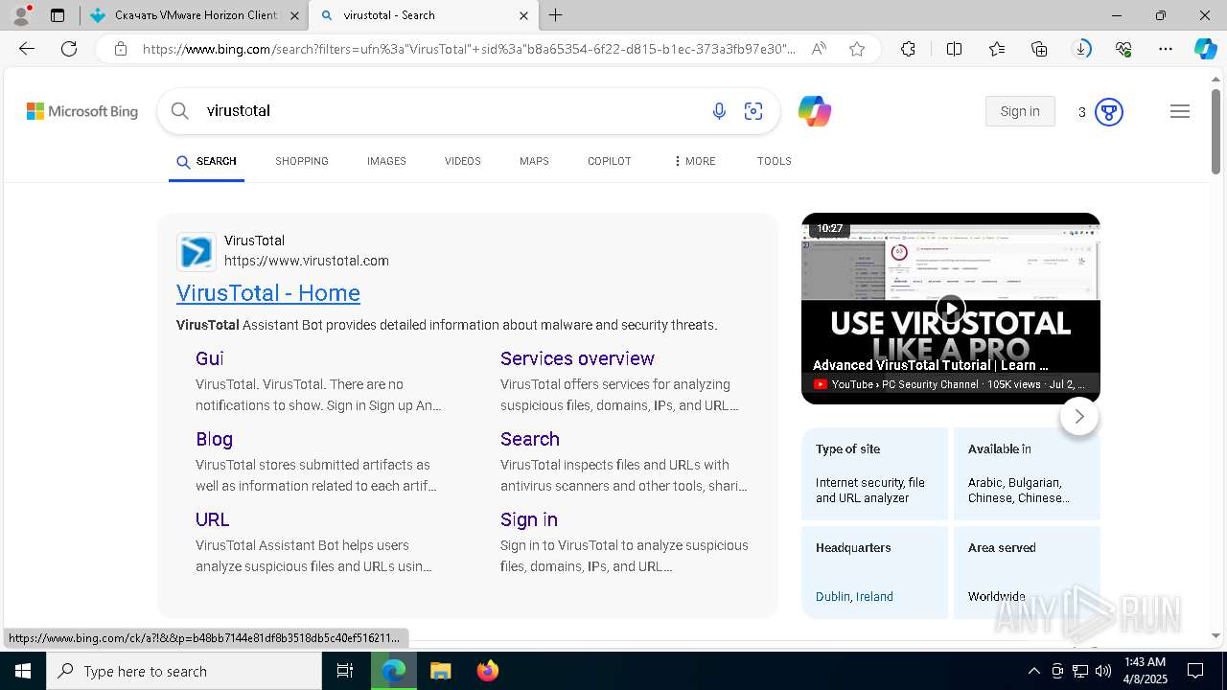Show hidden system tray icons chevron
1227x690 pixels.
[x=1033, y=671]
